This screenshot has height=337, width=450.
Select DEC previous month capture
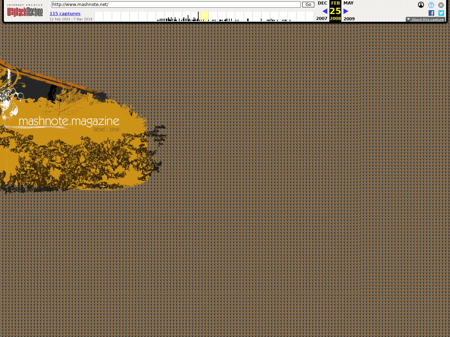click(x=322, y=3)
